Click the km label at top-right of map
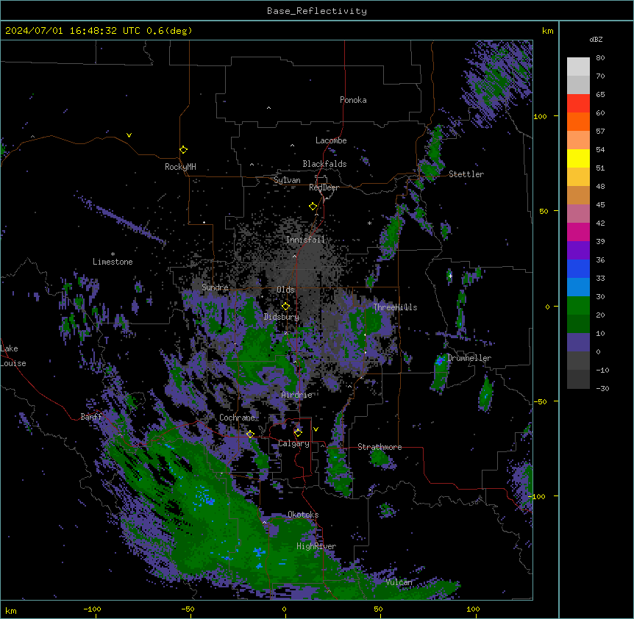 point(548,31)
